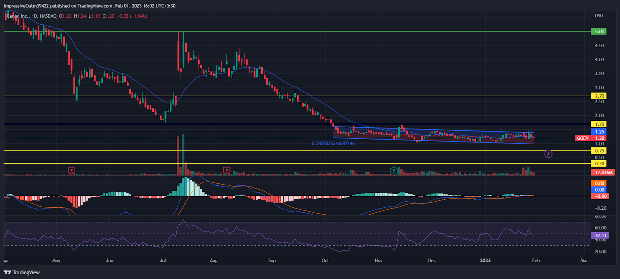Click the TradingView logo

22,272
